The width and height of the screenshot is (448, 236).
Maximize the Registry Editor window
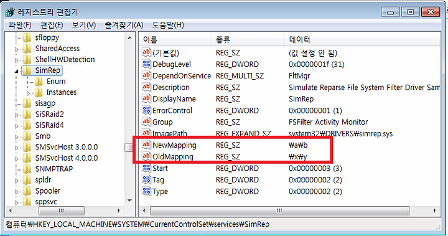coord(411,12)
